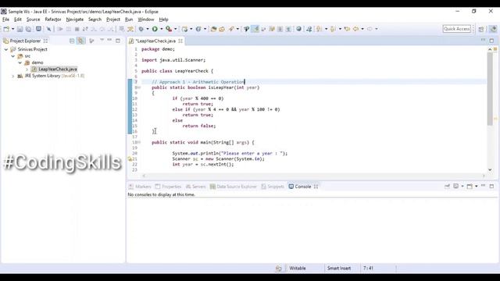
Task: Switch to the Markers tab
Action: click(x=140, y=187)
